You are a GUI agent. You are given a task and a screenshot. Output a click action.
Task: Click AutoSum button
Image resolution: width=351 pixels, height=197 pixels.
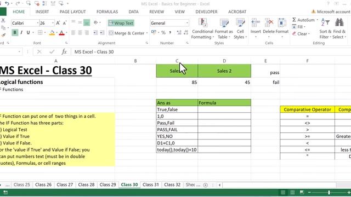(303, 20)
